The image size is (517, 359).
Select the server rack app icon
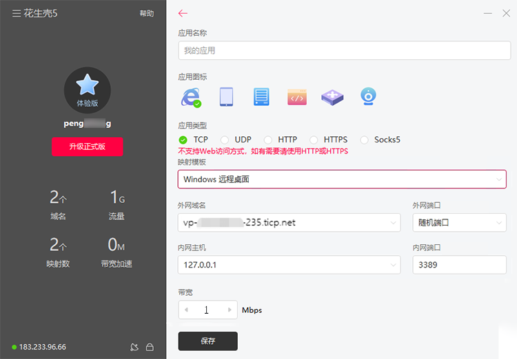tap(261, 97)
